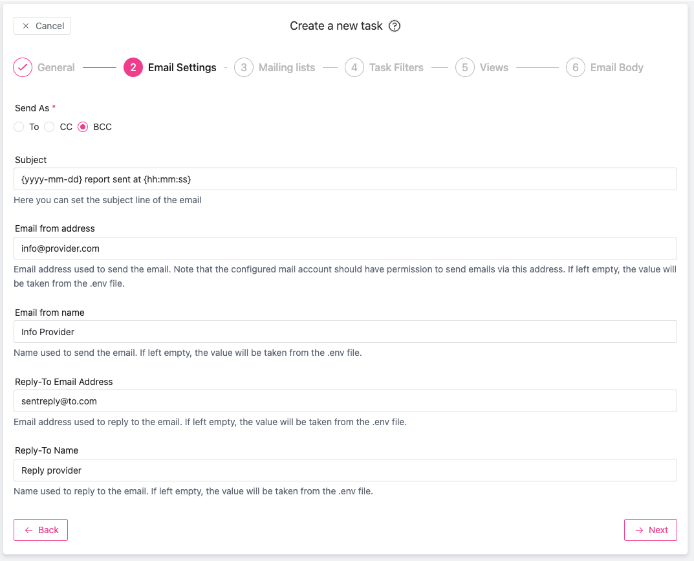The width and height of the screenshot is (694, 561).
Task: Click the step 6 number circle
Action: (x=575, y=67)
